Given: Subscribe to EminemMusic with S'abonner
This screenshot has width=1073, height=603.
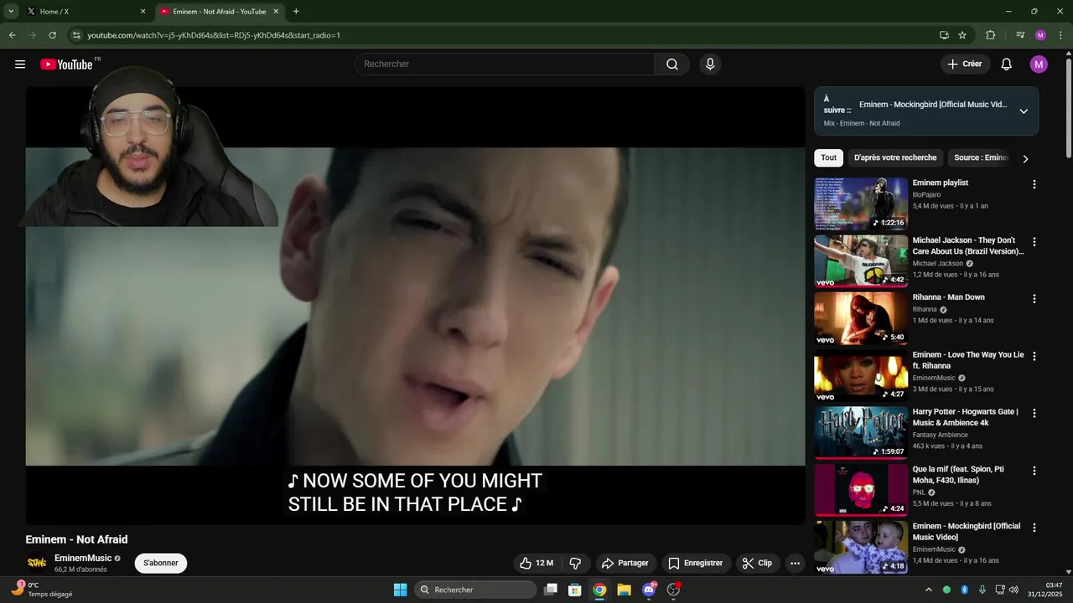Looking at the screenshot, I should tap(161, 563).
